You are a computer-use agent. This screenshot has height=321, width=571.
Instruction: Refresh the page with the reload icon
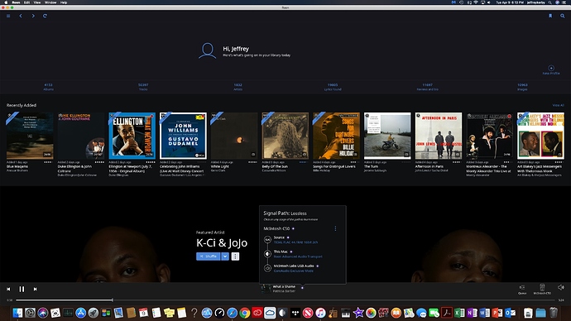tap(45, 16)
